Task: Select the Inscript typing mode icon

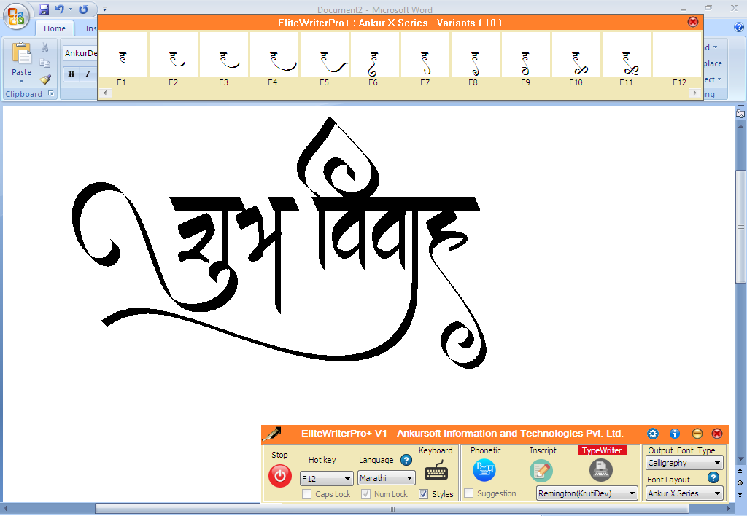Action: tap(541, 471)
